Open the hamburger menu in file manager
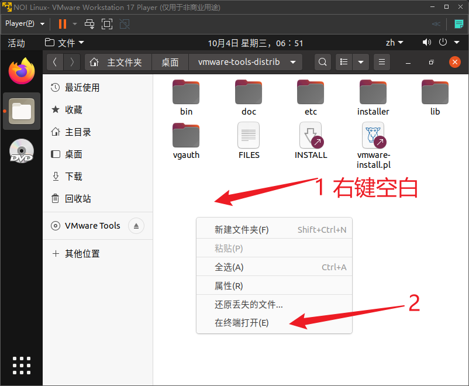This screenshot has height=386, width=469. [381, 62]
